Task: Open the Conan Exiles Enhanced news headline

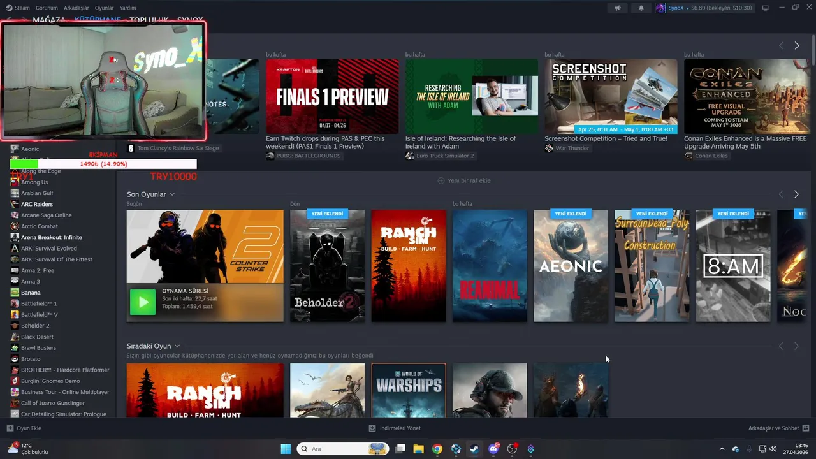Action: [746, 142]
